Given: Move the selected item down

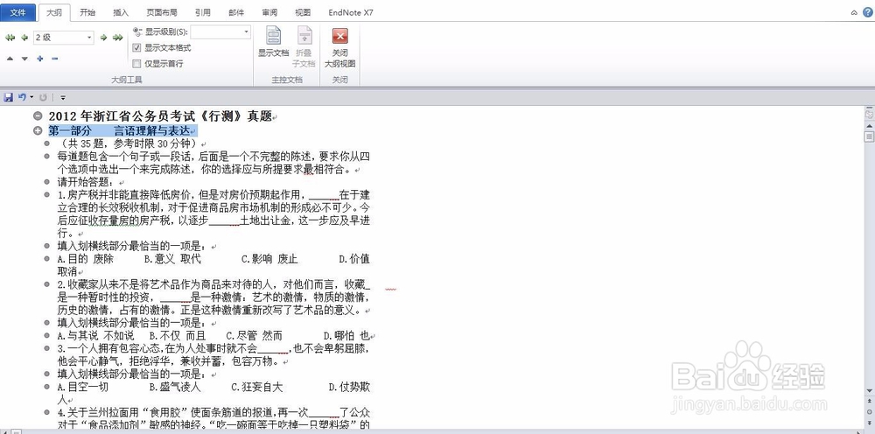Looking at the screenshot, I should (24, 59).
